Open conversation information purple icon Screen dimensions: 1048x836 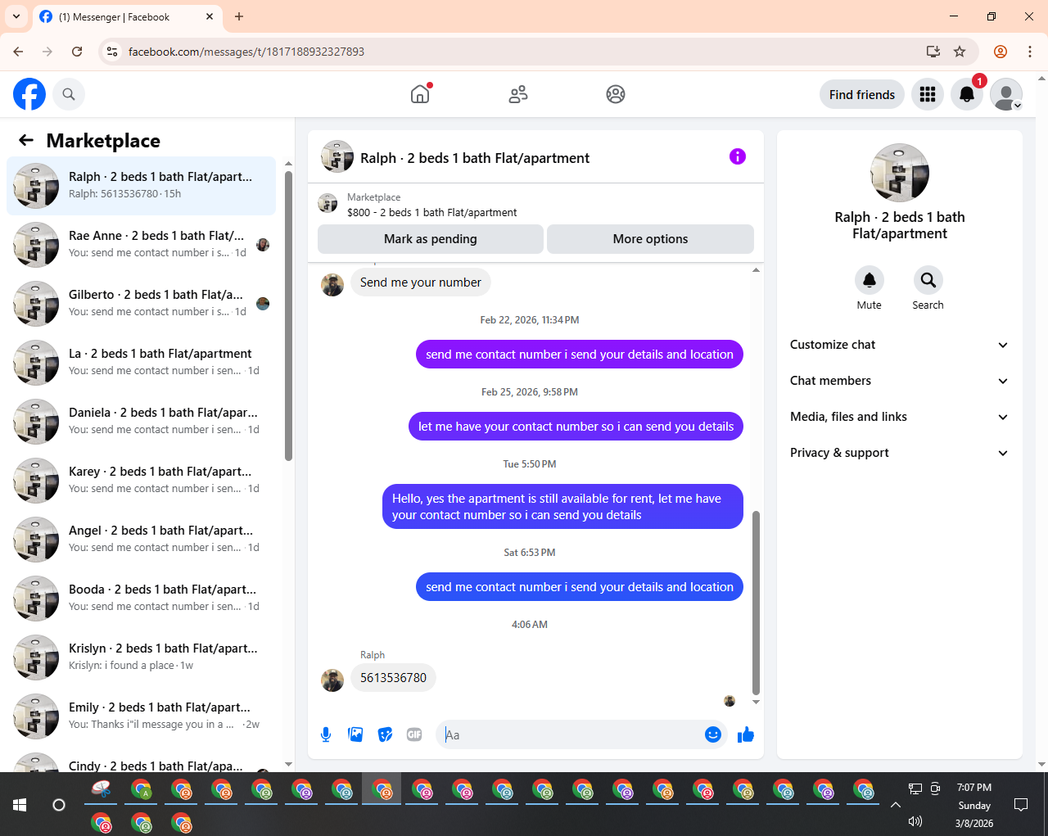pyautogui.click(x=738, y=156)
